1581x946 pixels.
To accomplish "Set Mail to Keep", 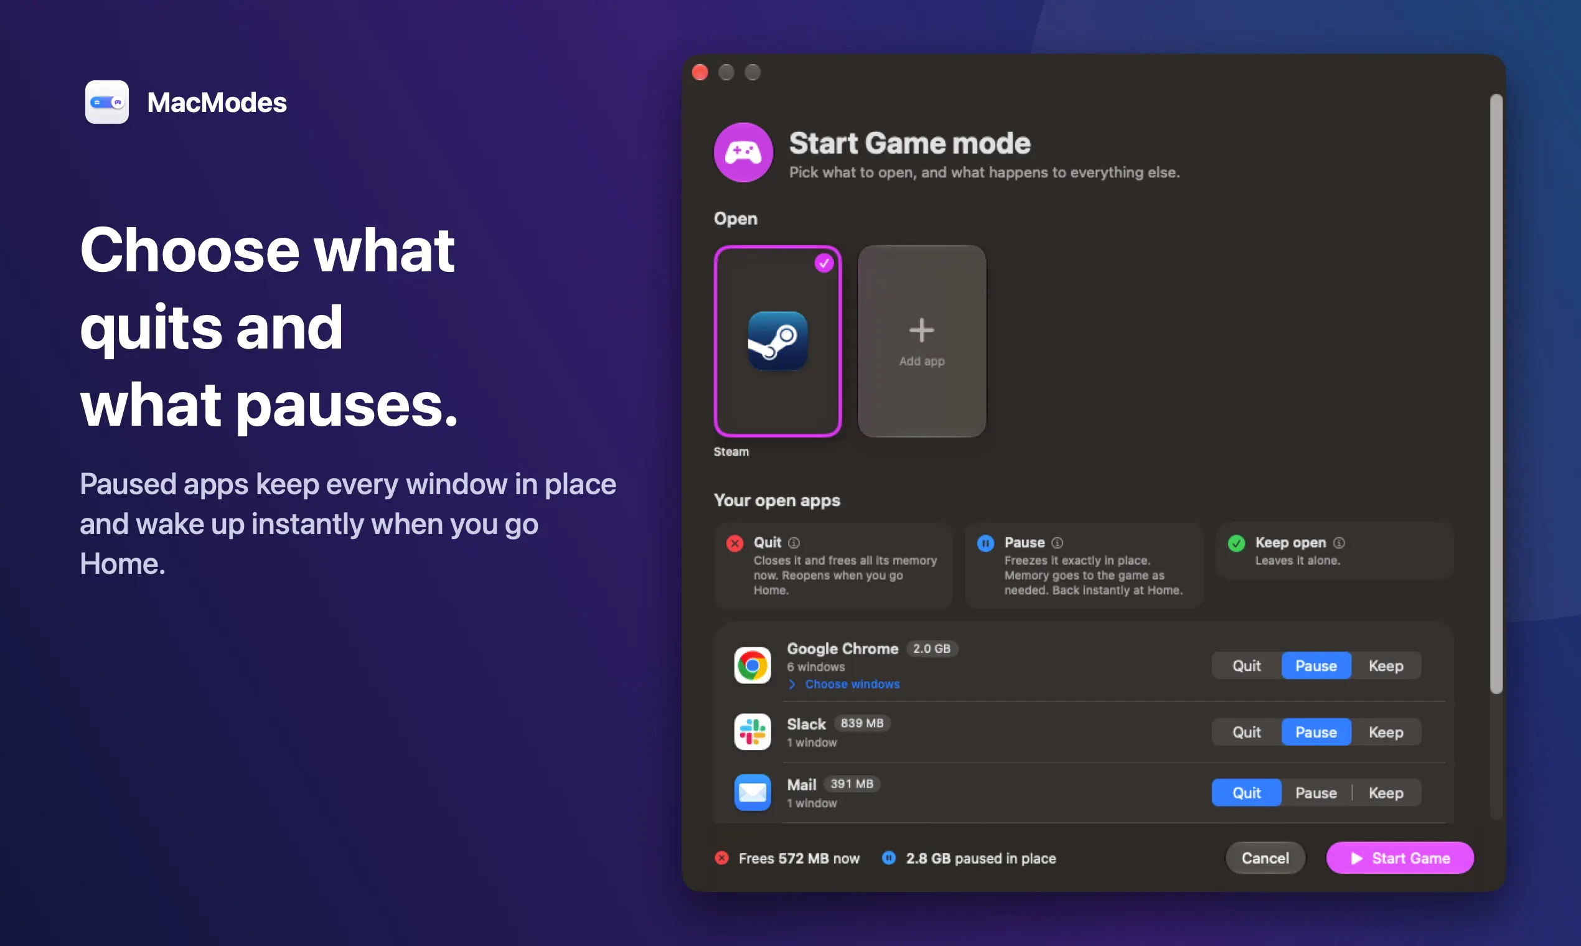I will [1386, 792].
